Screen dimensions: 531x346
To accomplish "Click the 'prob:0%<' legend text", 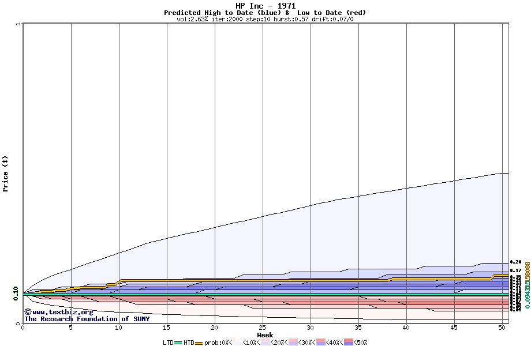I will (x=218, y=343).
